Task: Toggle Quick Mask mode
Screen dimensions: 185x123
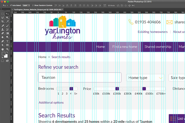Action: click(2, 61)
